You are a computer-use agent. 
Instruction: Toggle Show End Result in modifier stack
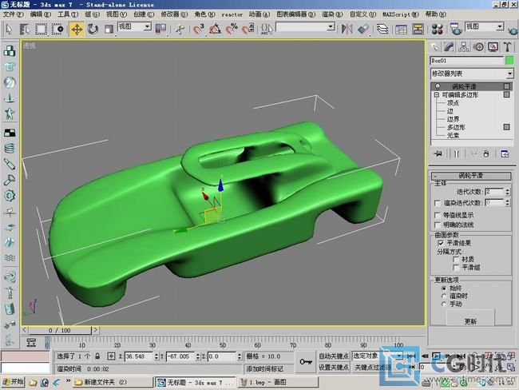click(457, 153)
